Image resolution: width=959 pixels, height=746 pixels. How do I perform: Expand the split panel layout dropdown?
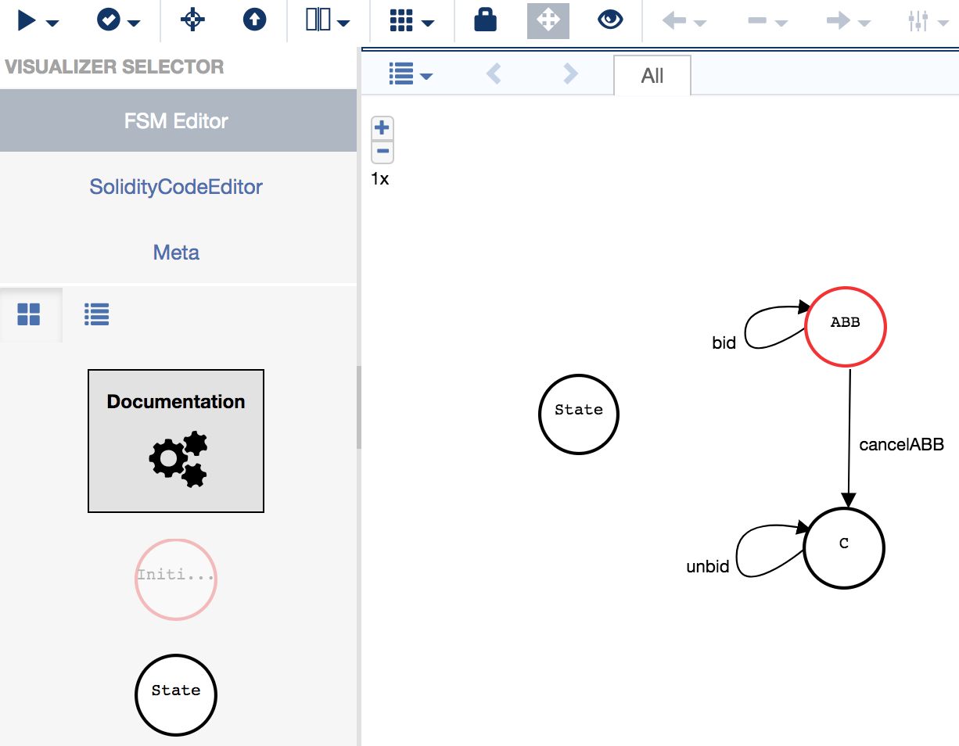click(327, 21)
